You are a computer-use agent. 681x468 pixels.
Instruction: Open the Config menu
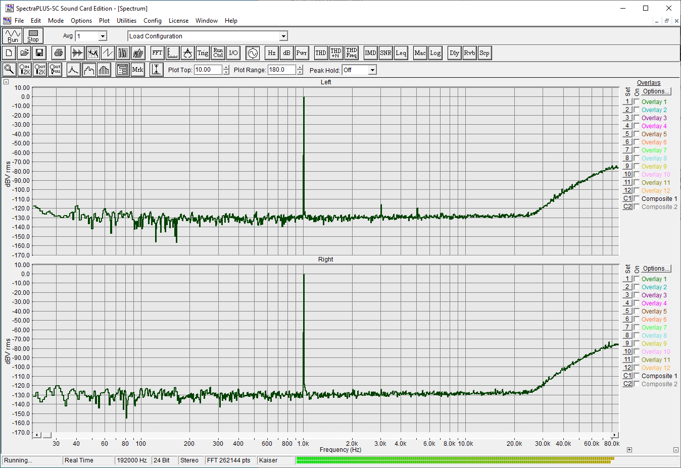click(152, 21)
